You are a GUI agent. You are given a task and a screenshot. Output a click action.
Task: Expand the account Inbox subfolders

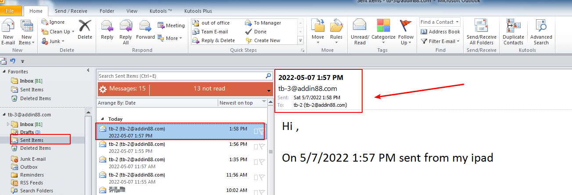8,124
